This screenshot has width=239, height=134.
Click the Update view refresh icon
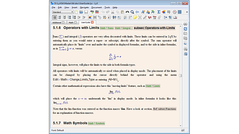coord(185,29)
